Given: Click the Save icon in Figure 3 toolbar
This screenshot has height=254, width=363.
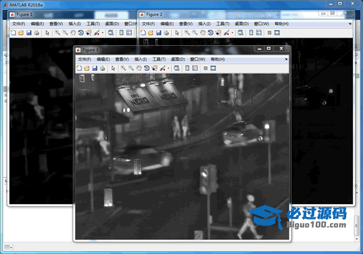Looking at the screenshot, I should [94, 68].
